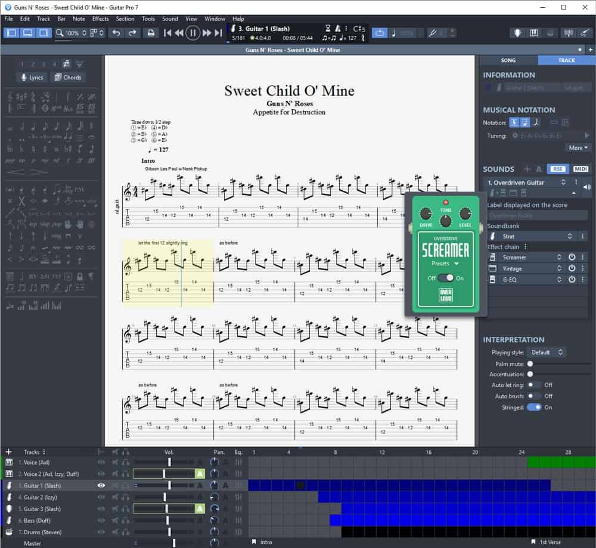Select the third screen layout button
This screenshot has width=596, height=548.
[44, 33]
